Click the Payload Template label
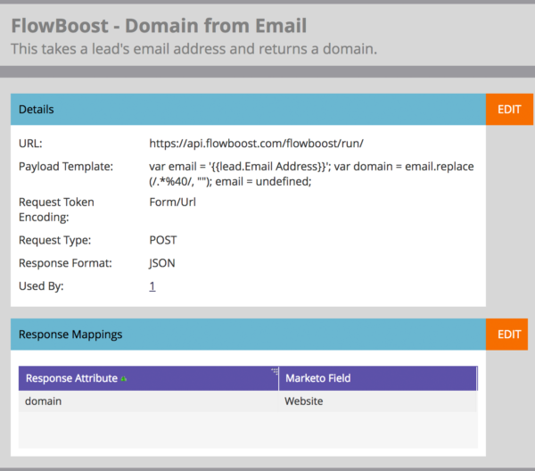The width and height of the screenshot is (535, 471). click(x=66, y=167)
